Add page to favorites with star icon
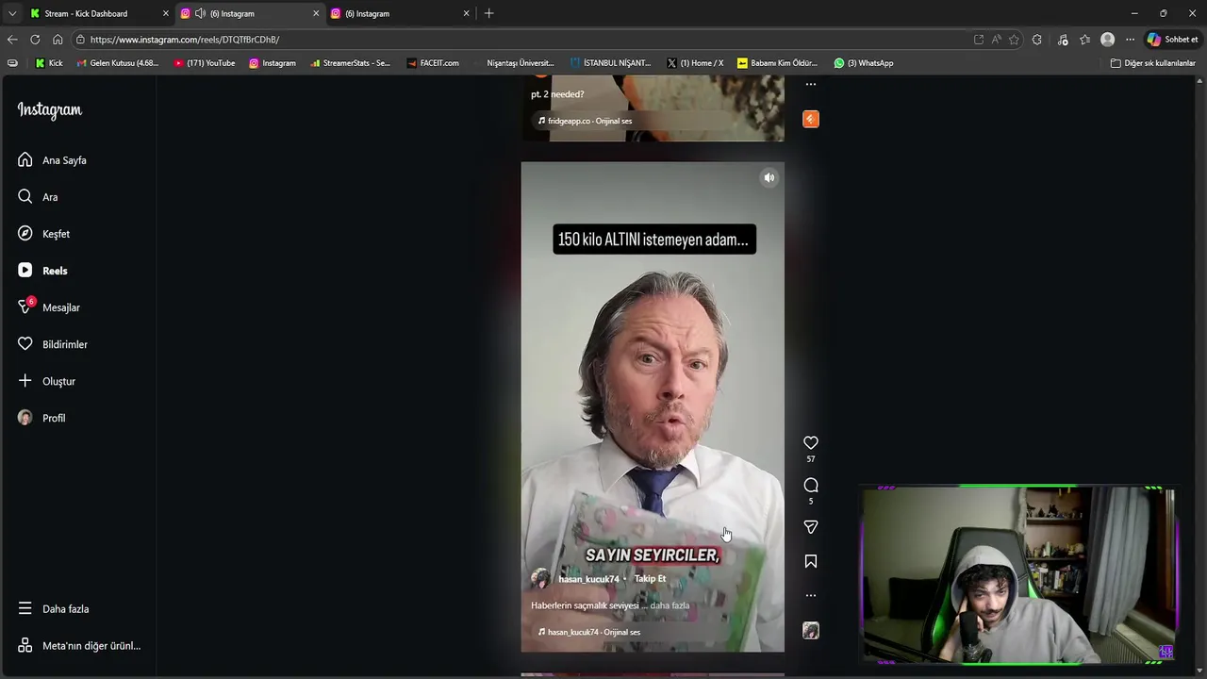 pyautogui.click(x=1014, y=40)
